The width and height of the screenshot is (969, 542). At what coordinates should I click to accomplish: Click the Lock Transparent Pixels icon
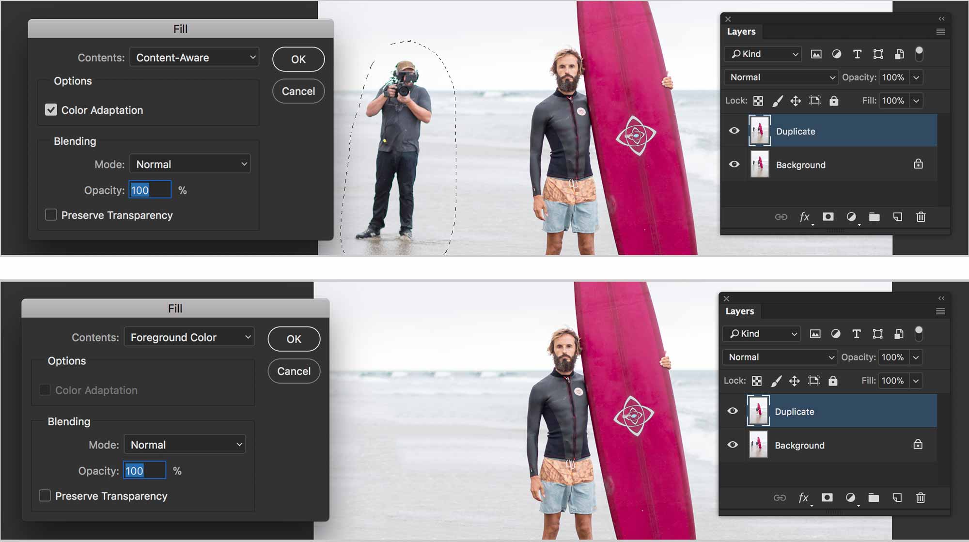pos(758,100)
